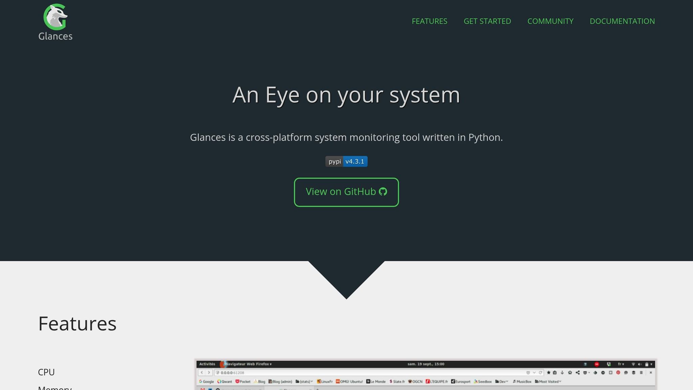Viewport: 693px width, 390px height.
Task: Open the FEATURES nav section
Action: click(429, 21)
